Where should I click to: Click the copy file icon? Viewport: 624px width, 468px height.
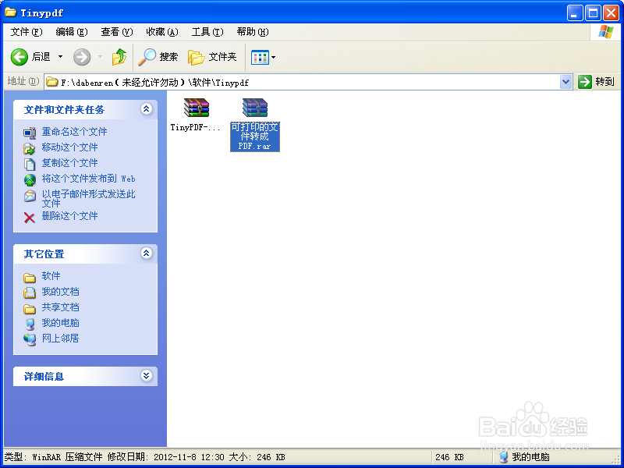(30, 165)
